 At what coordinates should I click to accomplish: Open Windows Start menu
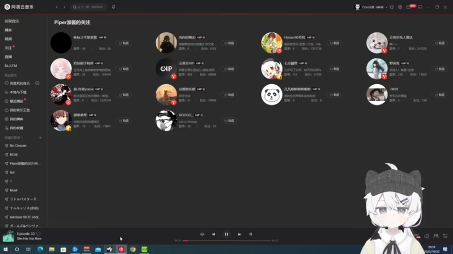[6, 249]
